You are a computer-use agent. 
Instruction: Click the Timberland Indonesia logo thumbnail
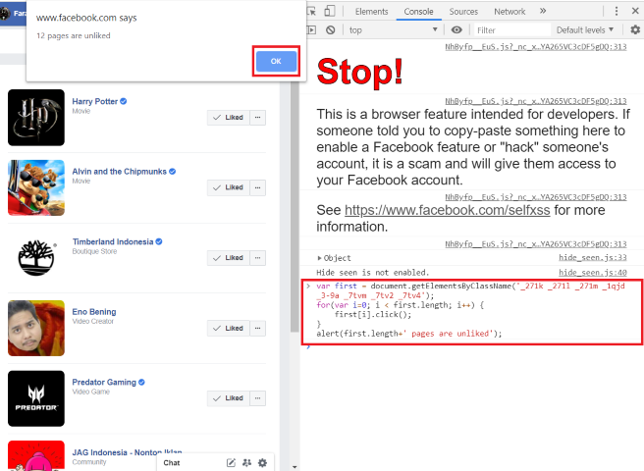36,258
